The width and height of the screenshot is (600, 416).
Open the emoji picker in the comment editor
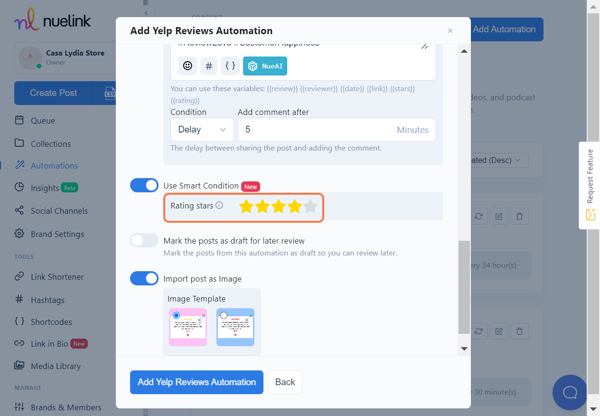187,66
